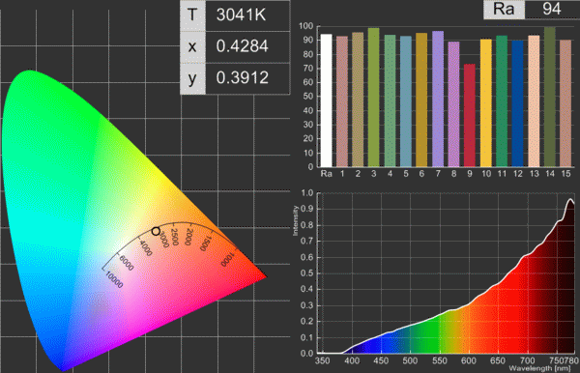Click the 1.0 tick on intensity axis
Image resolution: width=580 pixels, height=373 pixels.
coord(307,193)
